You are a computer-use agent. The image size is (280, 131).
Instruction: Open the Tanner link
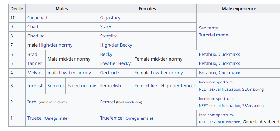(x=34, y=63)
